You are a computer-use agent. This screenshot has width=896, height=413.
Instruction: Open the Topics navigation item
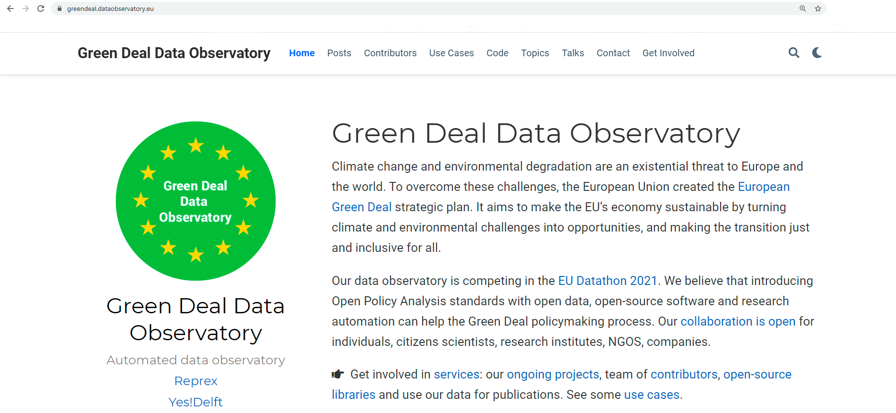(x=535, y=53)
